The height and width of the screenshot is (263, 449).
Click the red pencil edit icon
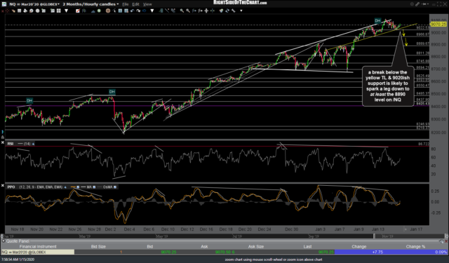(78, 11)
